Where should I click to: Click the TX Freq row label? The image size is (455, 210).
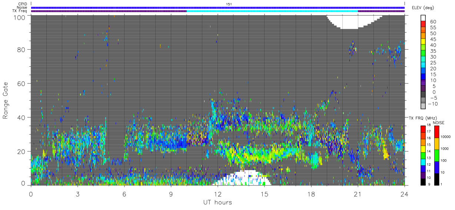pyautogui.click(x=20, y=11)
